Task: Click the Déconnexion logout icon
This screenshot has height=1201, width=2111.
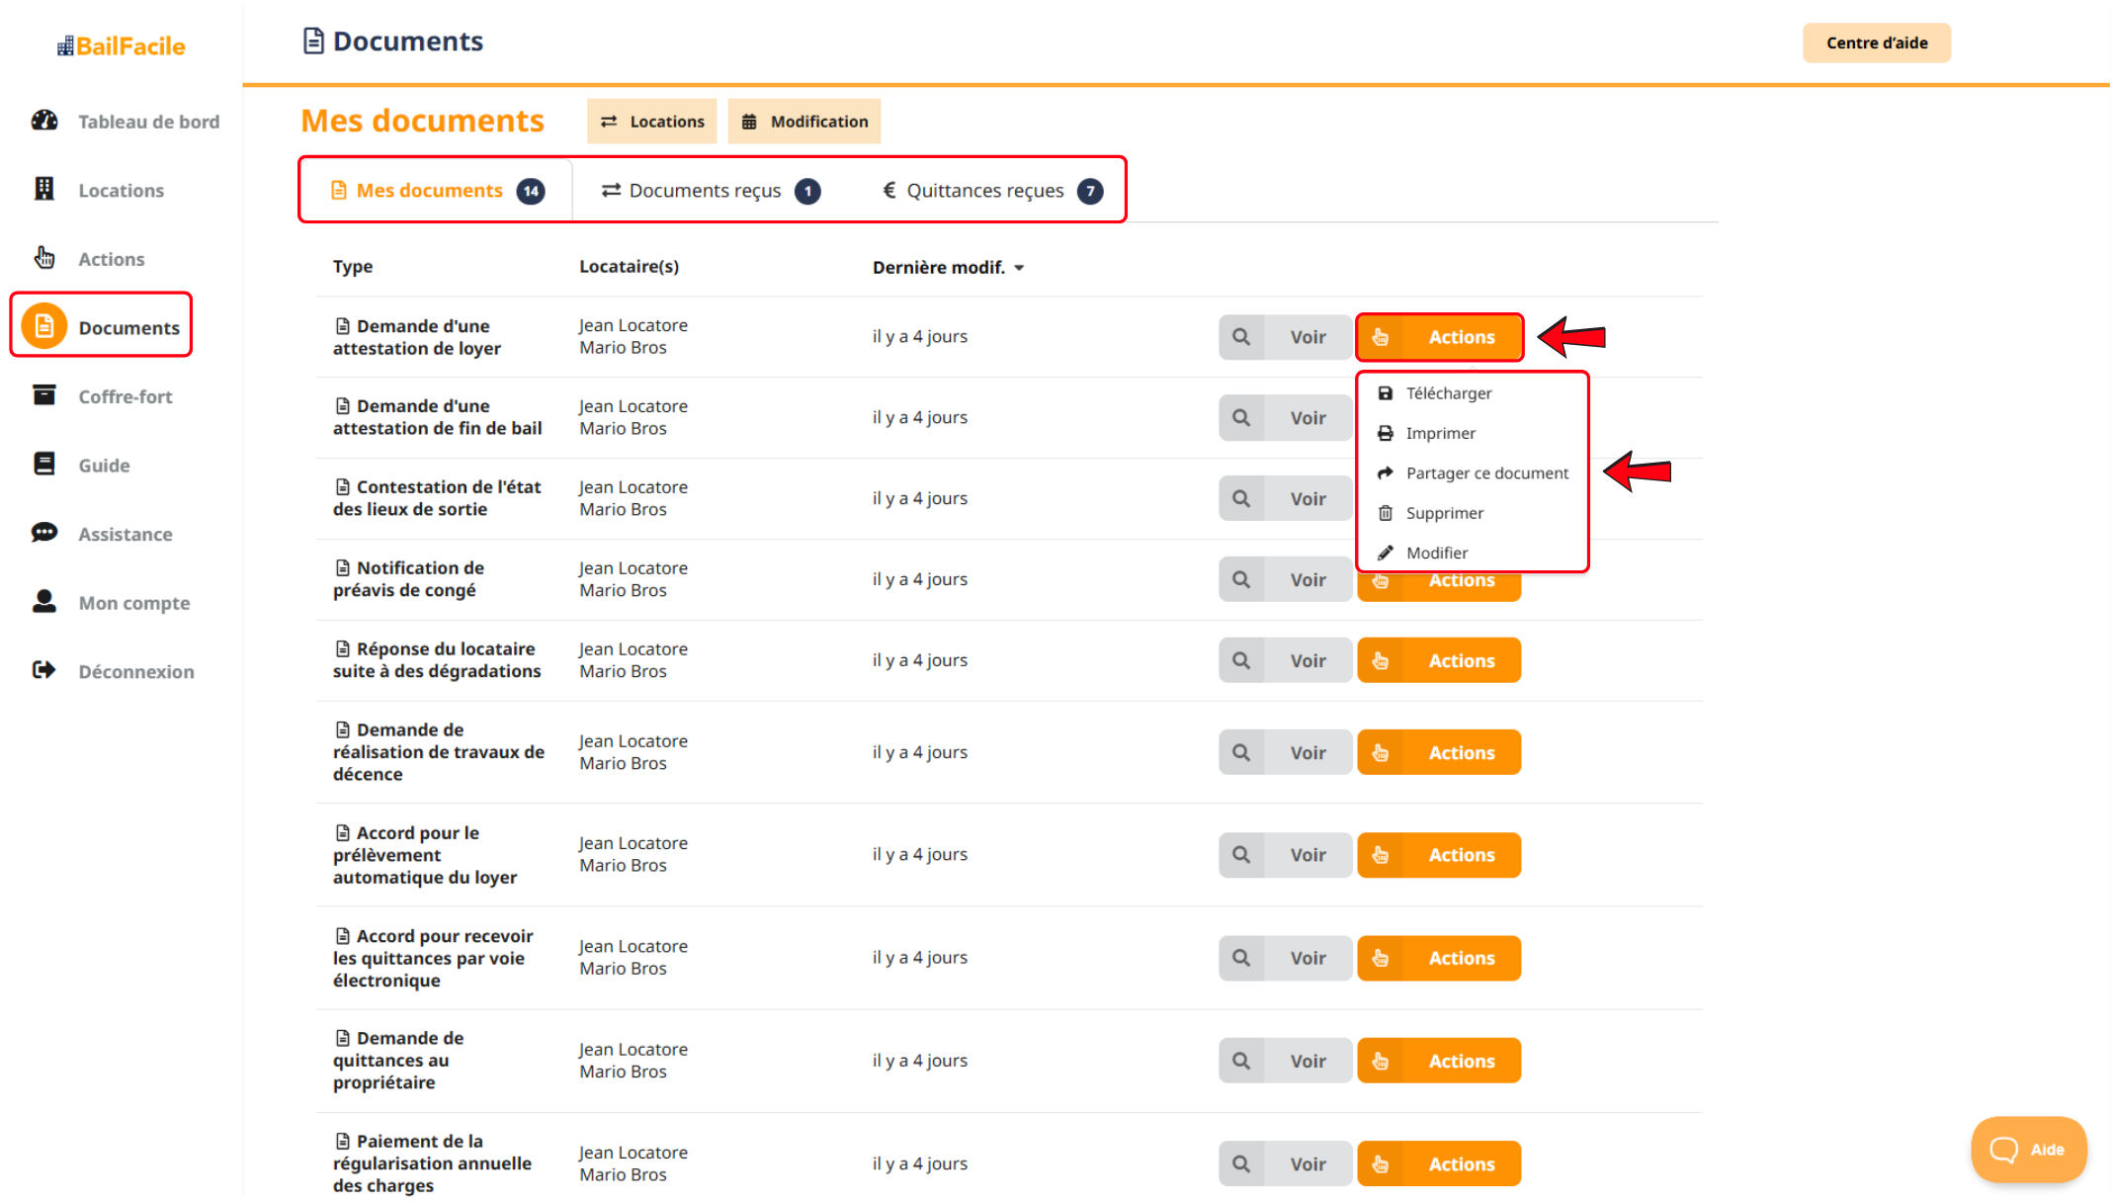Action: click(44, 670)
